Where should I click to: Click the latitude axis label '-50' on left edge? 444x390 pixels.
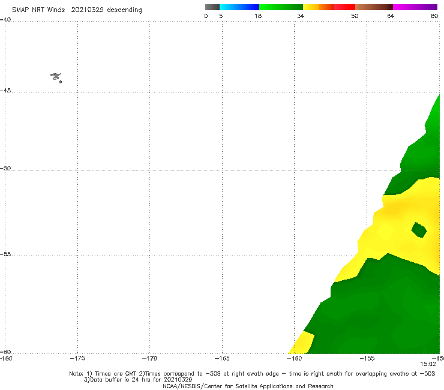click(5, 169)
